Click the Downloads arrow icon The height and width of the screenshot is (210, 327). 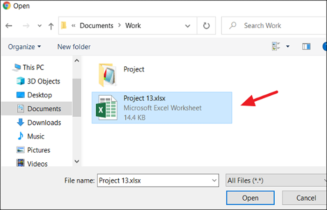[x=21, y=122]
